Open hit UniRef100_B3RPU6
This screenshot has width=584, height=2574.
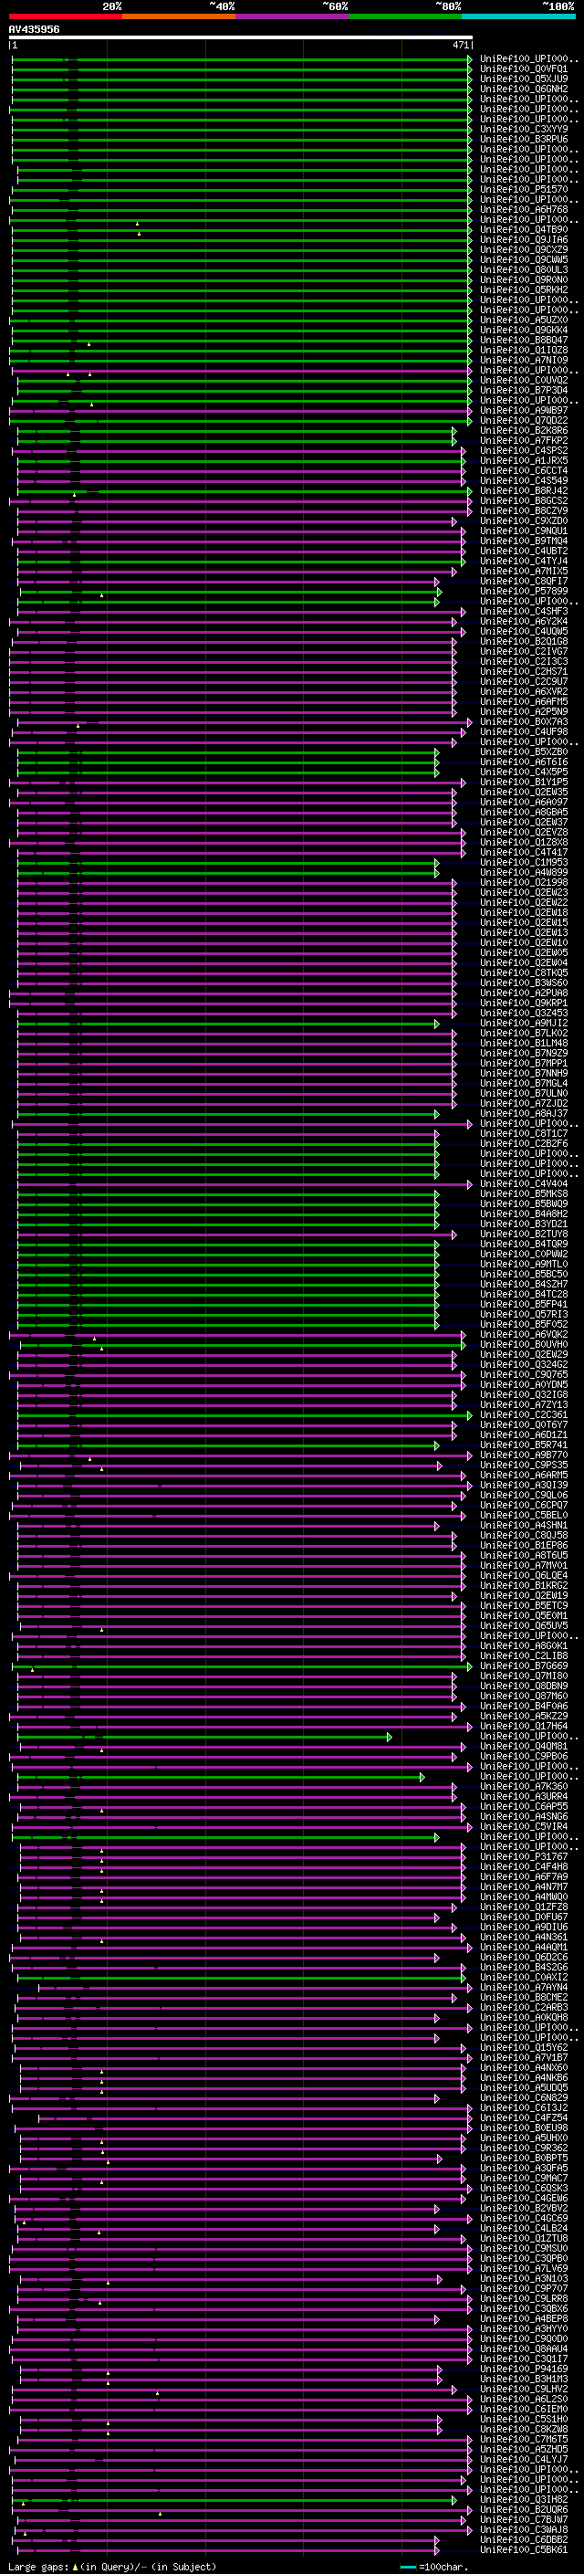pyautogui.click(x=524, y=139)
